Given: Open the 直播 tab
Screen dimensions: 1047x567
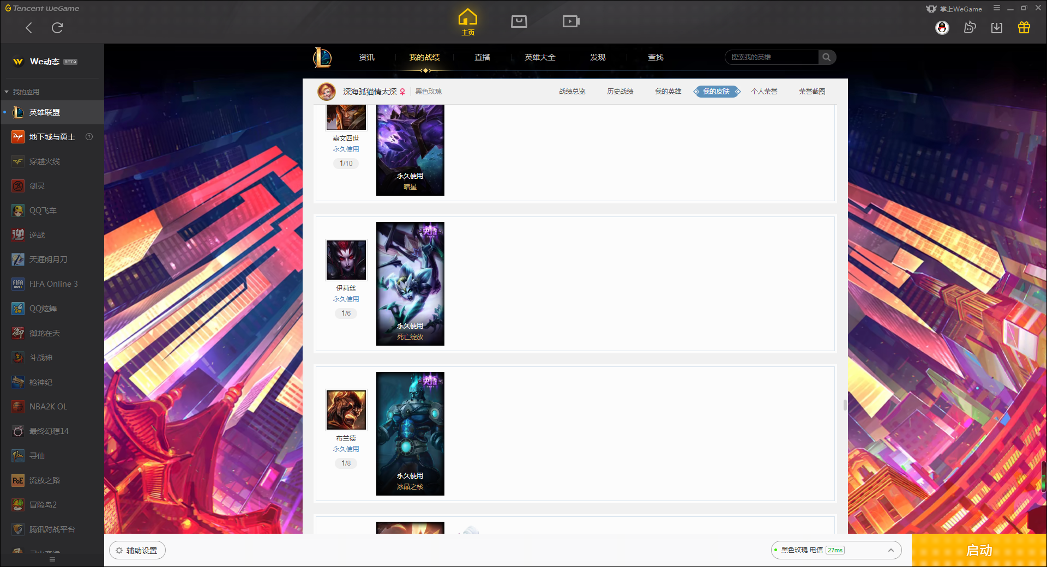Looking at the screenshot, I should [x=482, y=57].
